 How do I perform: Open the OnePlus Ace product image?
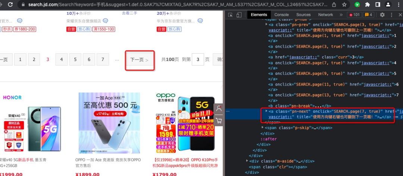click(x=109, y=123)
